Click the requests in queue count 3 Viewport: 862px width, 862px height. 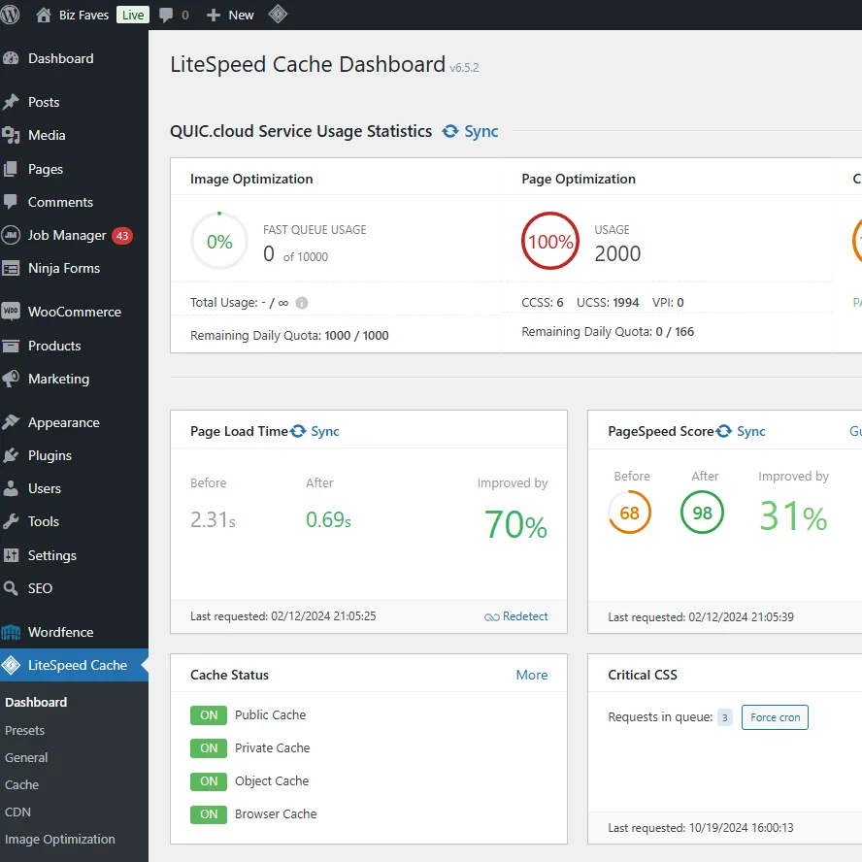(724, 717)
